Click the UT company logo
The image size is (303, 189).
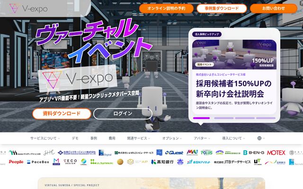point(258,162)
